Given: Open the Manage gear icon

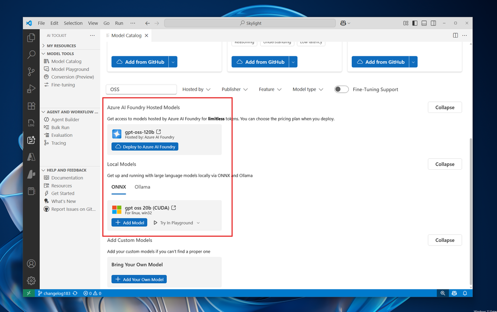Looking at the screenshot, I should point(31,281).
